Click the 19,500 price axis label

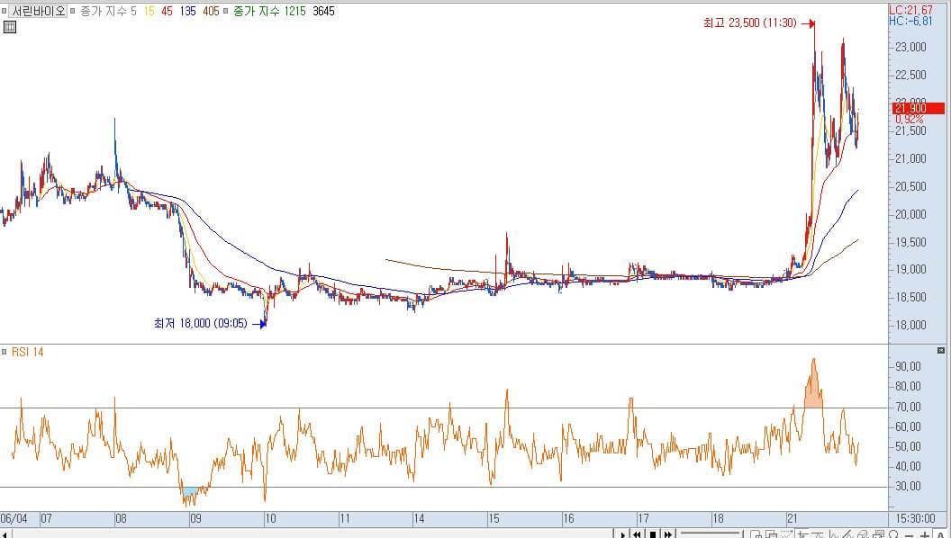[910, 242]
